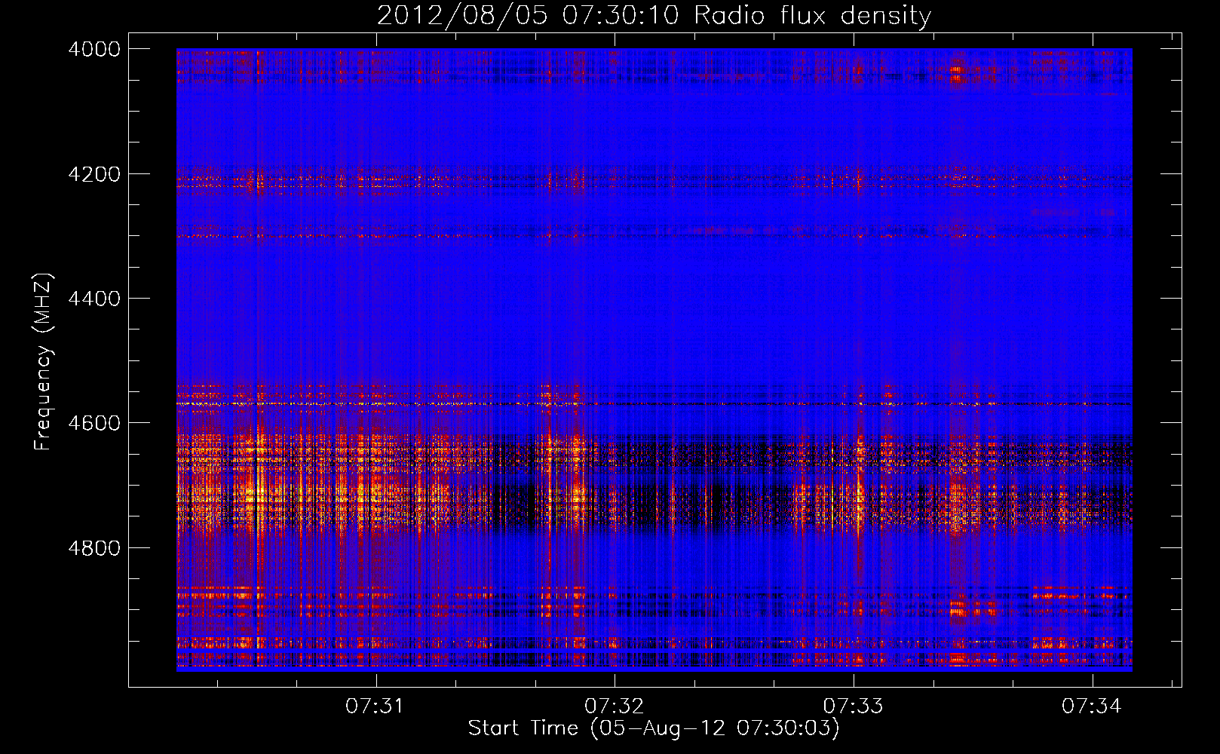
Task: Click the 07:34 time tick label
Action: point(1092,706)
